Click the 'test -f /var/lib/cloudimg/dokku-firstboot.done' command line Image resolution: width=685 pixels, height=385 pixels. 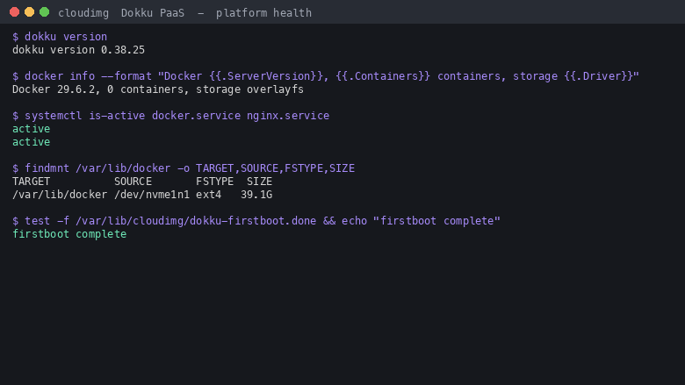click(256, 221)
